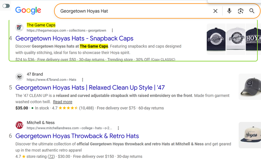
Task: Click the 60-day returns text
Action: [151, 108]
